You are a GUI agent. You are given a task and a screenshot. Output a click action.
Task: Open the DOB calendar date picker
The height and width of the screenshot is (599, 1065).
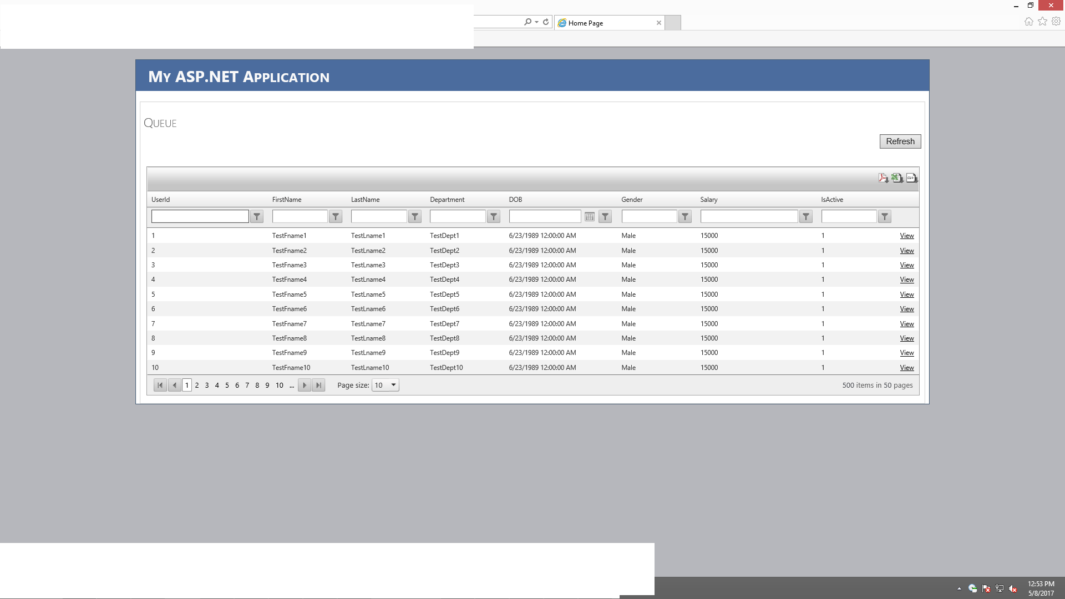(x=590, y=217)
